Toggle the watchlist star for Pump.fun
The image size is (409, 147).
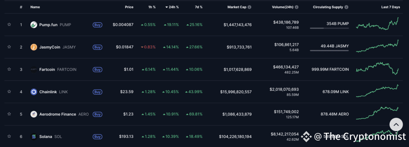pos(9,24)
